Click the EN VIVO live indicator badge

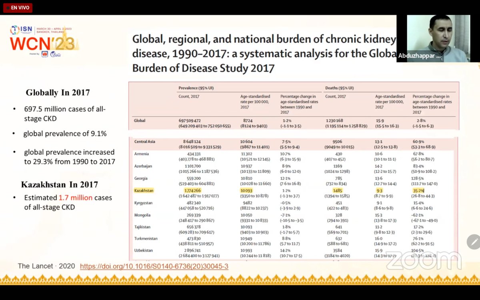pos(17,8)
